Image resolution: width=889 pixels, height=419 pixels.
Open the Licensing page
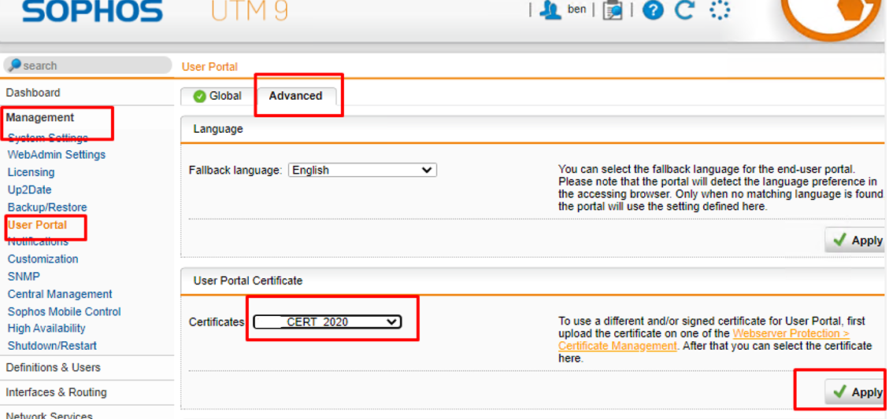pyautogui.click(x=31, y=172)
